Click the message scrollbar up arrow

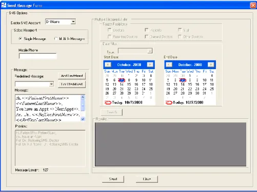(83, 97)
